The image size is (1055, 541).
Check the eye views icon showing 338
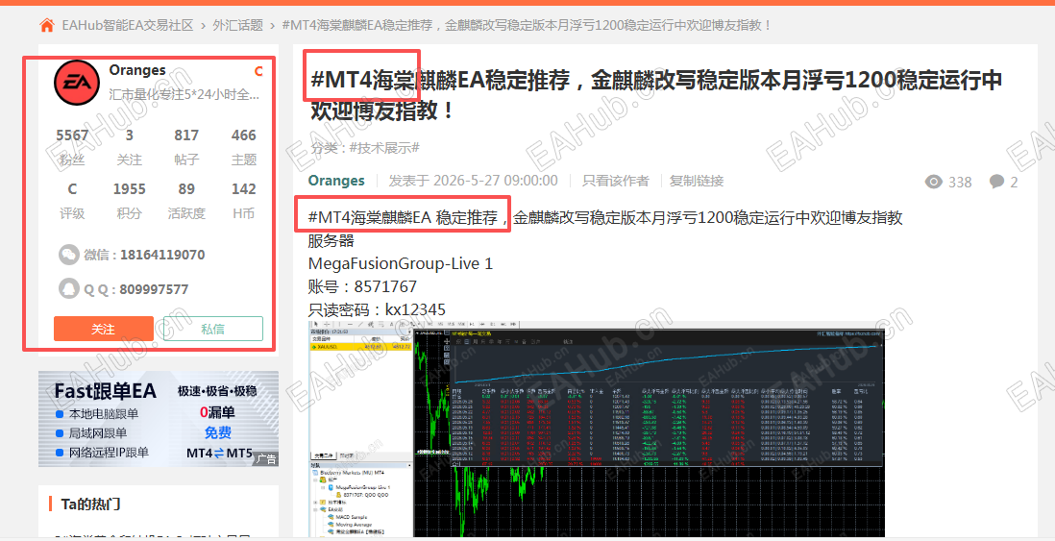(x=933, y=182)
